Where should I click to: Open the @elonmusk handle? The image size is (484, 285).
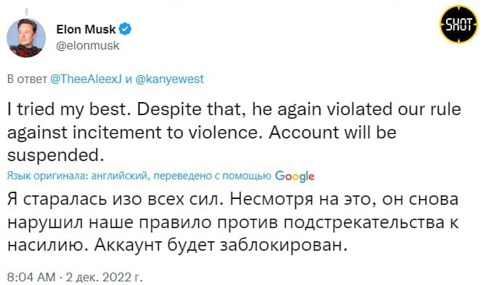pos(87,45)
